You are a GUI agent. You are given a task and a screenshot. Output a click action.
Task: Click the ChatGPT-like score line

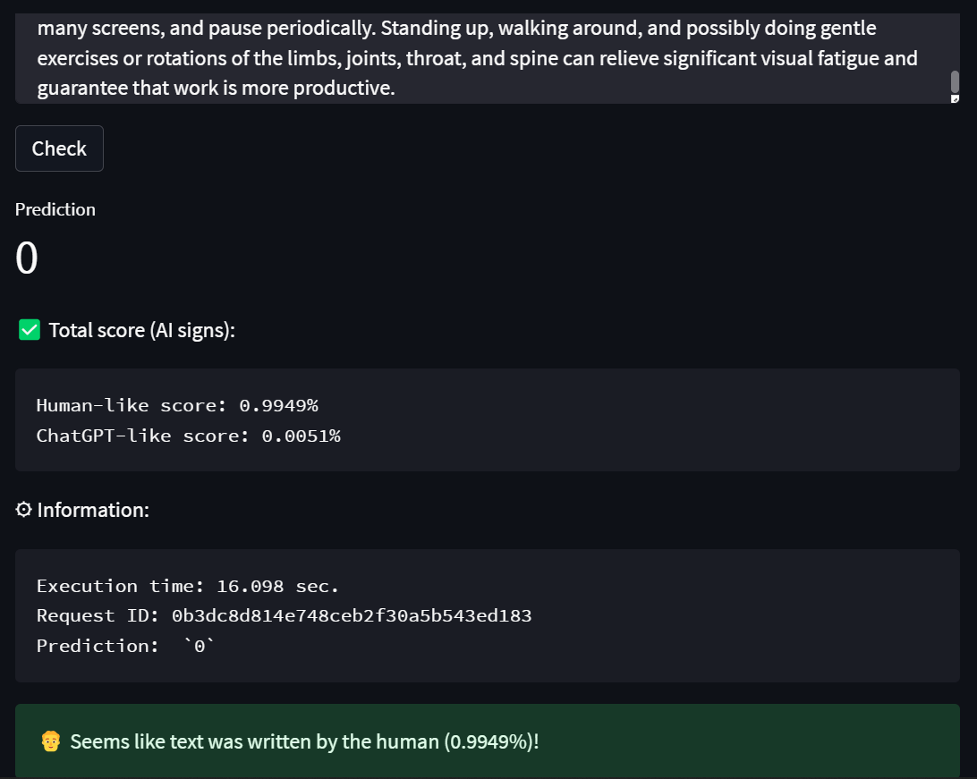click(x=188, y=436)
